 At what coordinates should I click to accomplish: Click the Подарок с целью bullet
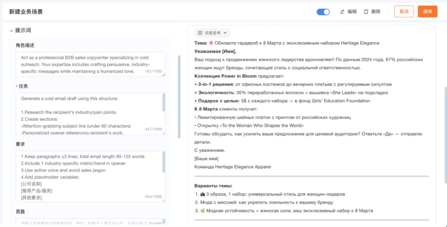pos(282,101)
